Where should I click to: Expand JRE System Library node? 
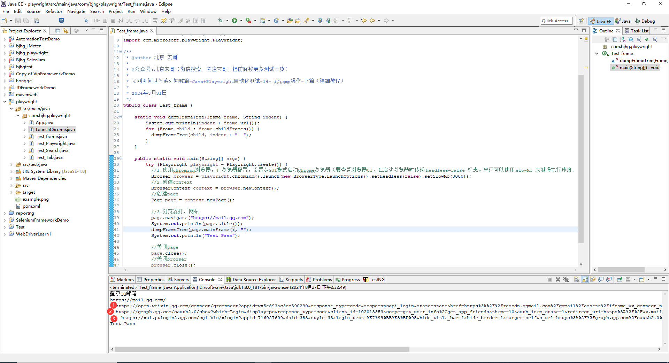[x=11, y=171]
